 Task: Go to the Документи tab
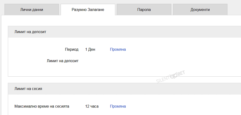tap(200, 10)
